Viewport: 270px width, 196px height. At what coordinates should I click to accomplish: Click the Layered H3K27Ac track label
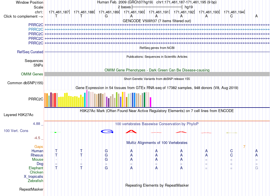pyautogui.click(x=18, y=115)
